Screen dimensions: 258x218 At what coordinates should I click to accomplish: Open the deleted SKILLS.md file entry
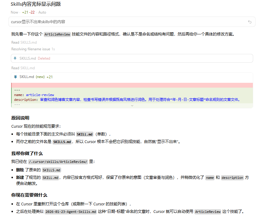28,58
